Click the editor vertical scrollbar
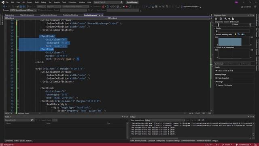 pos(211,66)
